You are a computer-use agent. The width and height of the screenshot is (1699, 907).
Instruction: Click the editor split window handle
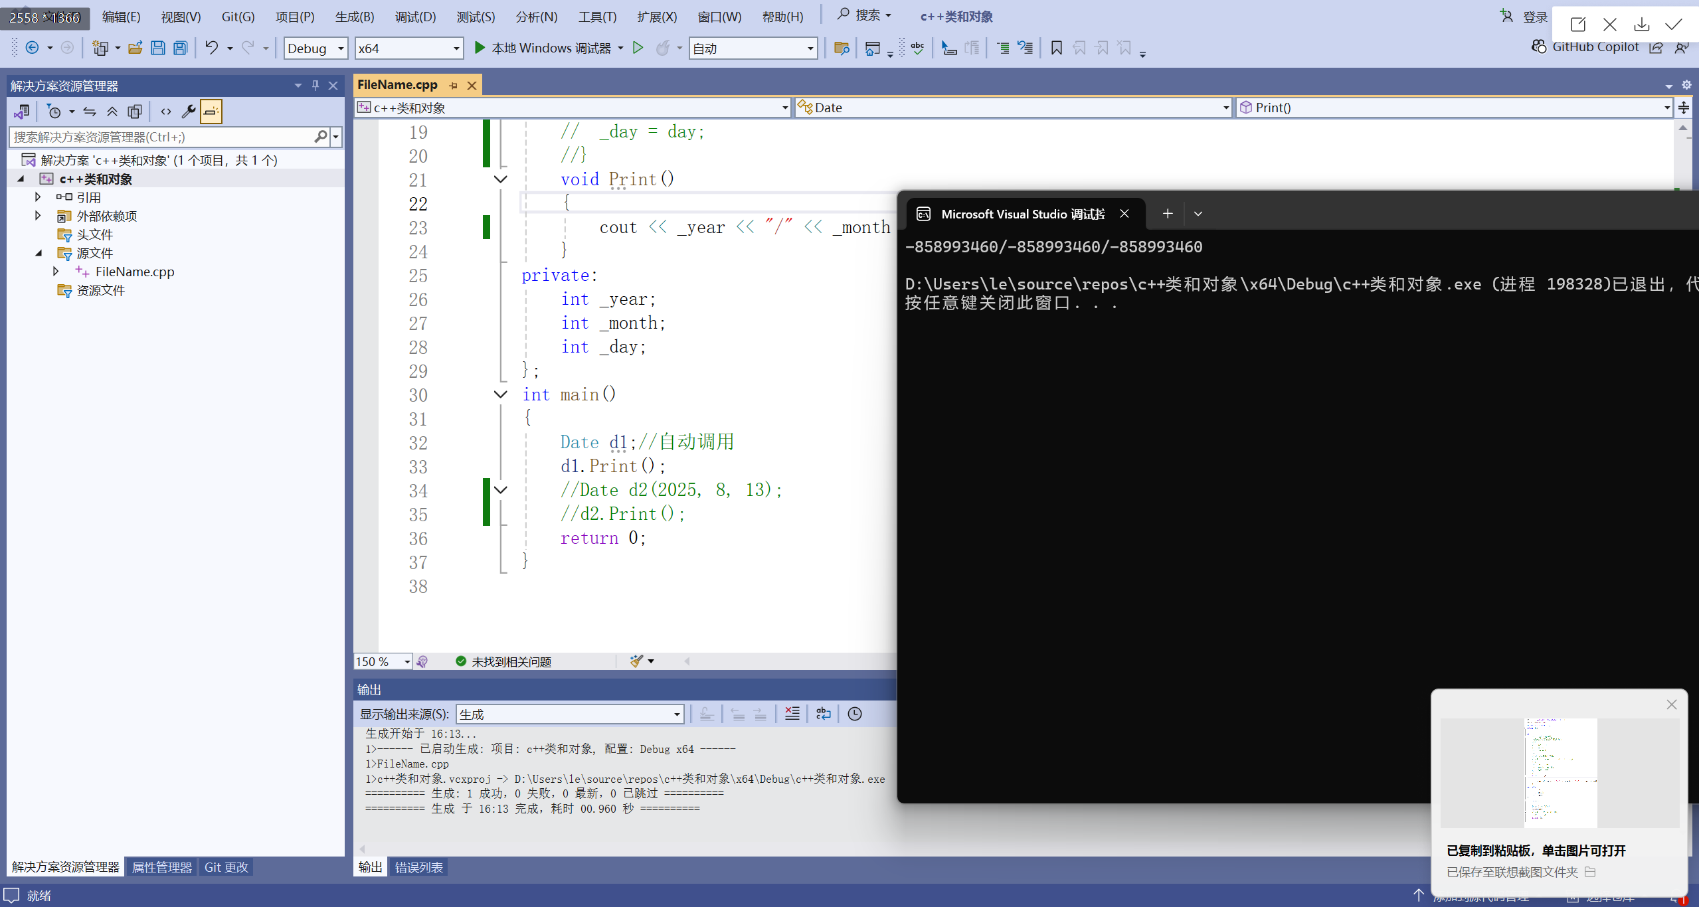pyautogui.click(x=1684, y=108)
